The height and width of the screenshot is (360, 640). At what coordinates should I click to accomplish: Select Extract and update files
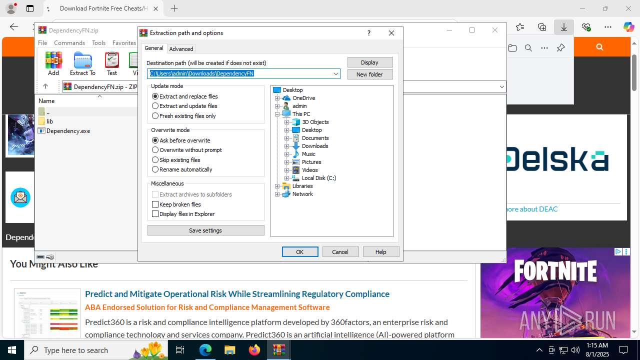pos(184,106)
